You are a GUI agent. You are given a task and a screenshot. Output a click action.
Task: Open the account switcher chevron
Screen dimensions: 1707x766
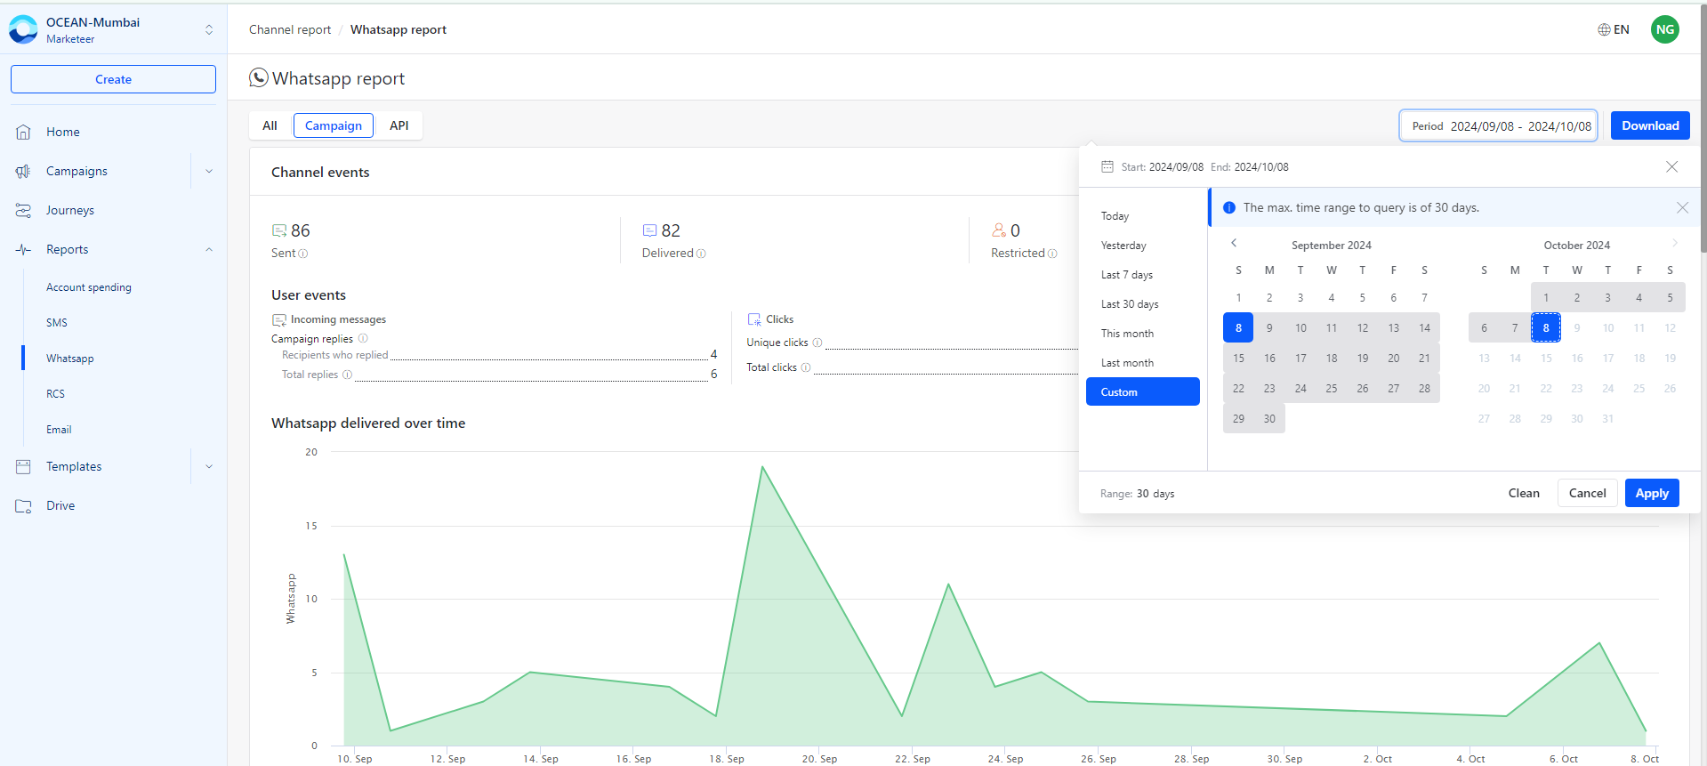tap(209, 29)
